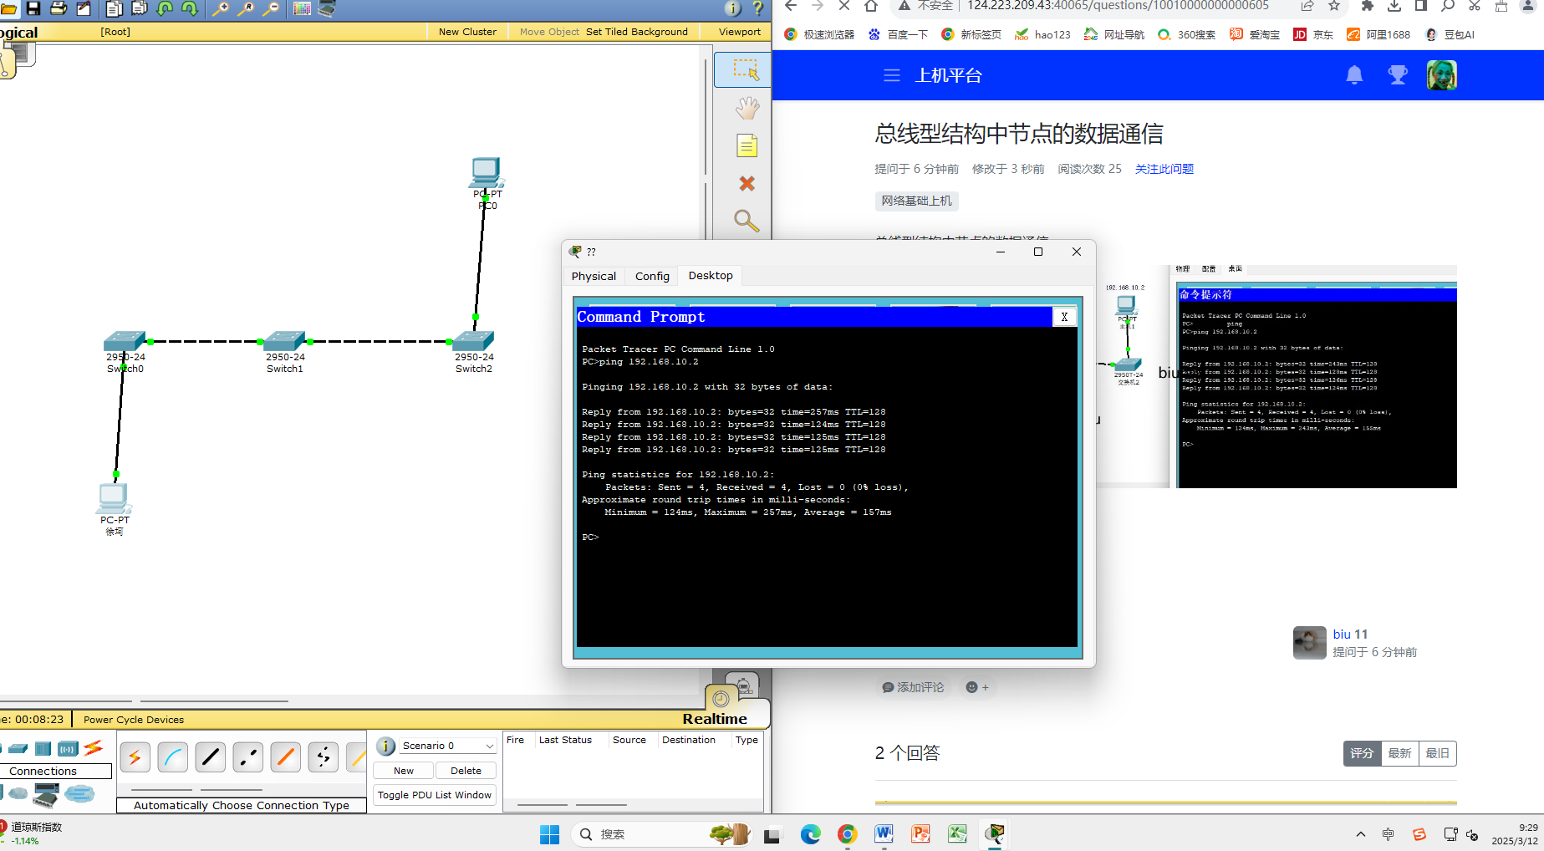
Task: Click the Viewport button
Action: coord(740,32)
